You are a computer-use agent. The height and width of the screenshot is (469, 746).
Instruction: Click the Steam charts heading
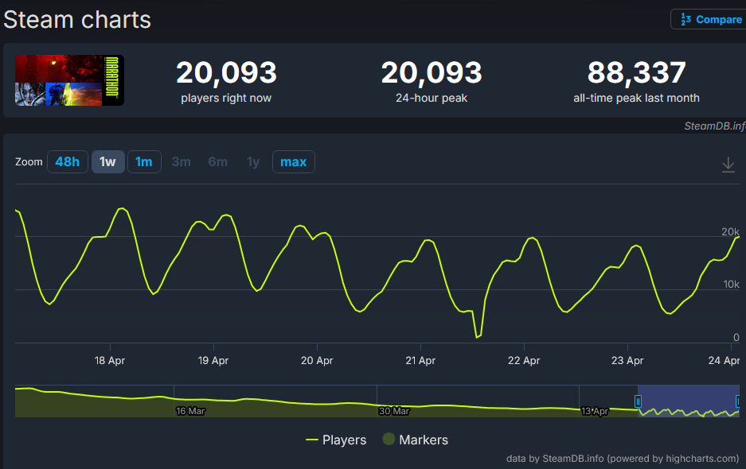click(x=77, y=20)
